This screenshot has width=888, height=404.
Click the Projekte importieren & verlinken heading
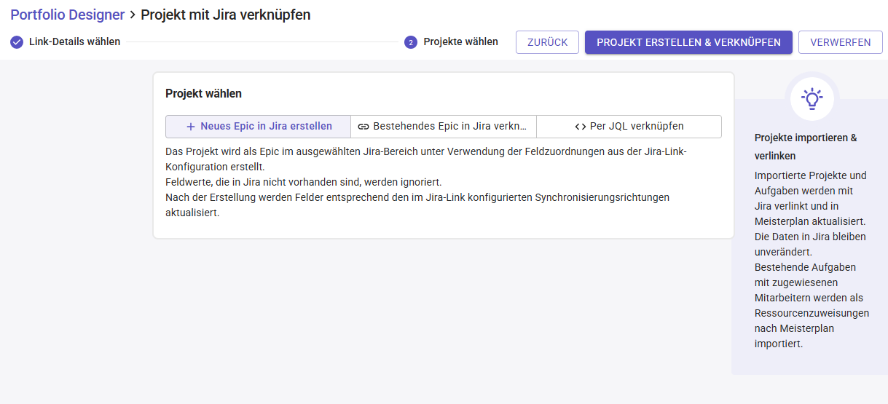[806, 146]
